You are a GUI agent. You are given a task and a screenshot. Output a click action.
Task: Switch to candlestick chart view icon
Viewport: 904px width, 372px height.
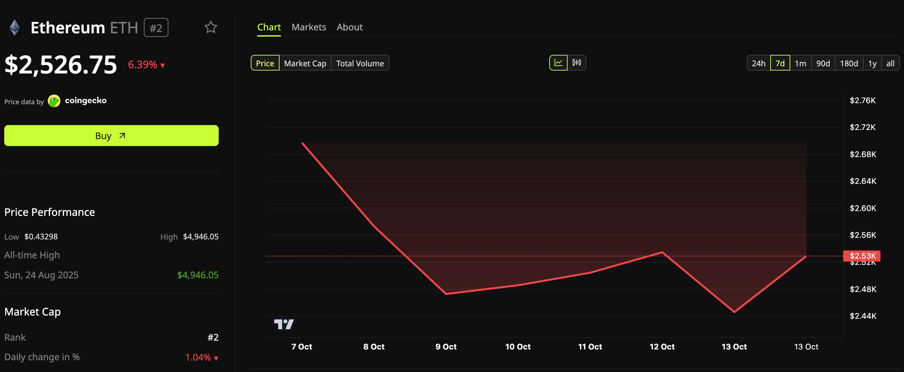click(577, 63)
